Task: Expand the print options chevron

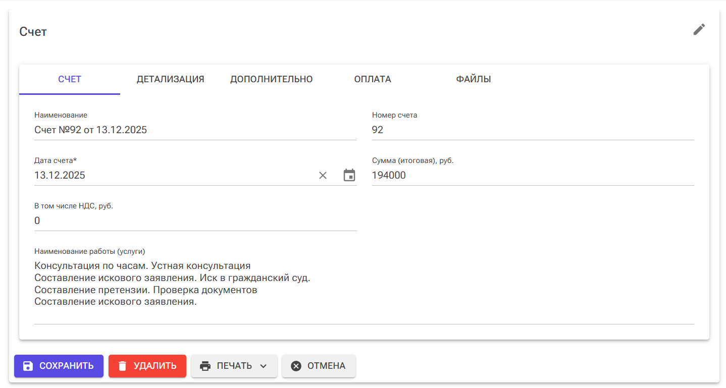Action: click(x=262, y=366)
